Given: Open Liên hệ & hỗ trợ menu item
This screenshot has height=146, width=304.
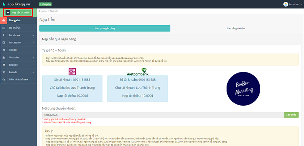Looking at the screenshot, I should point(18,79).
